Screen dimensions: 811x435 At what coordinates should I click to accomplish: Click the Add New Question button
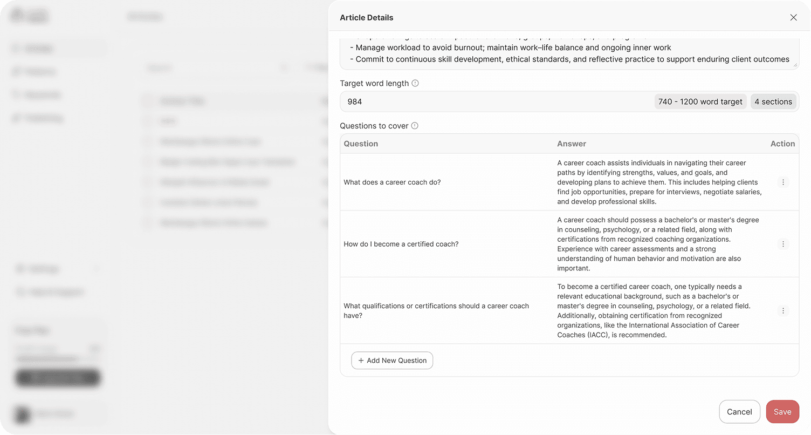pyautogui.click(x=392, y=360)
